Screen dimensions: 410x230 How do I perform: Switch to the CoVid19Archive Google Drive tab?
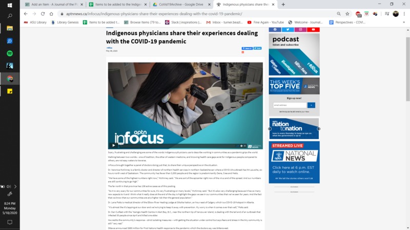coord(181,5)
